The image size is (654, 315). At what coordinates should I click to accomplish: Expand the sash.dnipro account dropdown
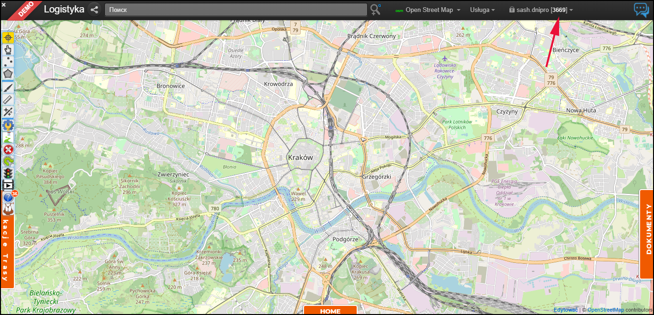tap(541, 10)
